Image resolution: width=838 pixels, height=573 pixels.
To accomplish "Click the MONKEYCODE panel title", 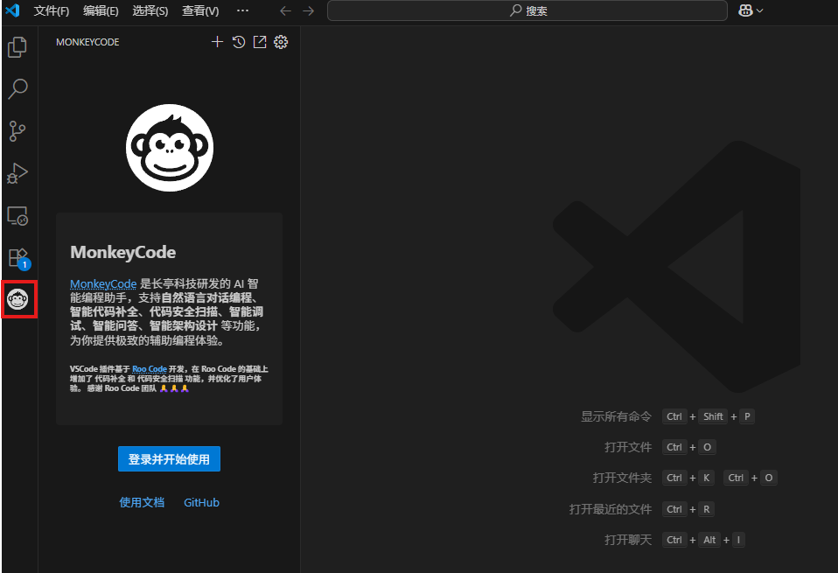I will pyautogui.click(x=87, y=42).
